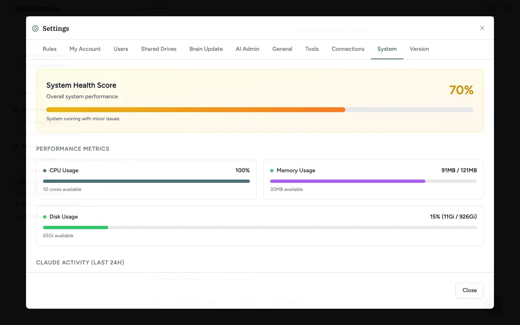Select the Shared Drives tab
Screen dimensions: 520x325
(x=159, y=49)
